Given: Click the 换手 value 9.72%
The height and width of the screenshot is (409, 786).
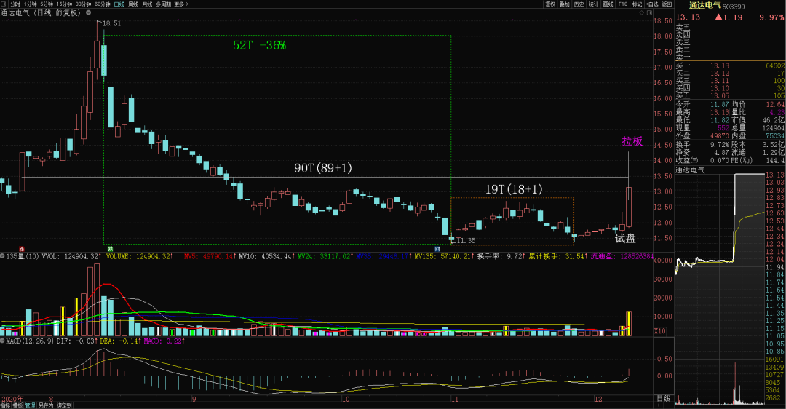Looking at the screenshot, I should click(x=719, y=144).
